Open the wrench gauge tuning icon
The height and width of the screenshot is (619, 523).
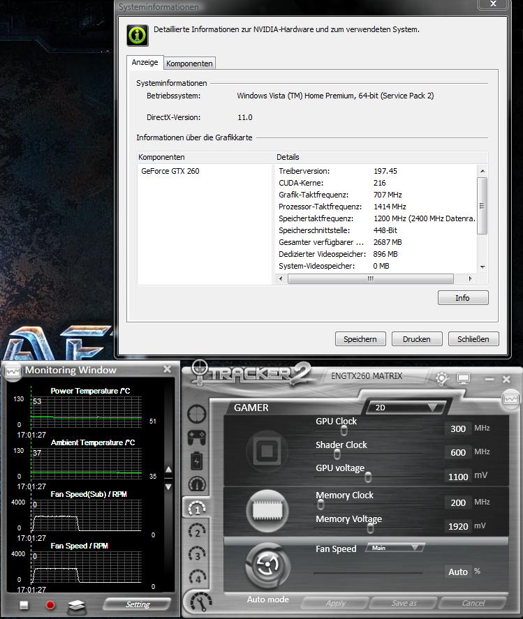[x=200, y=602]
